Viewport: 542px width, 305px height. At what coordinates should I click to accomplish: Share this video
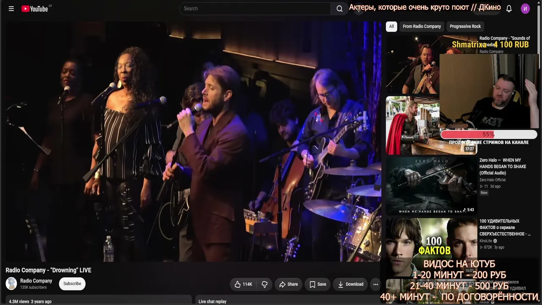[x=288, y=284]
